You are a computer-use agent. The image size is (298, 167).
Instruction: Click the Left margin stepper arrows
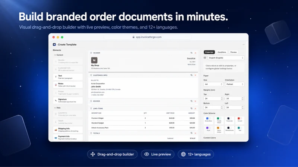coord(242,107)
